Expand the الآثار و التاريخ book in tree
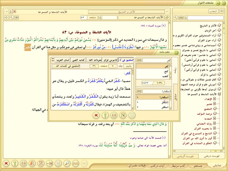This screenshot has height=171, width=228. (x=219, y=26)
